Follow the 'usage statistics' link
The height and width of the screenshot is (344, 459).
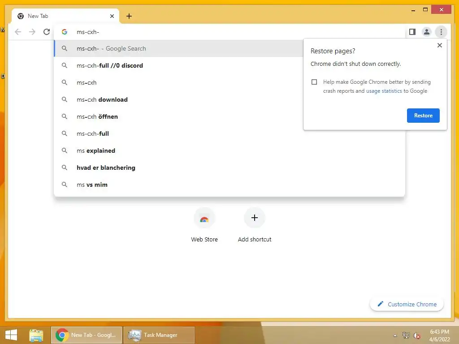point(384,91)
